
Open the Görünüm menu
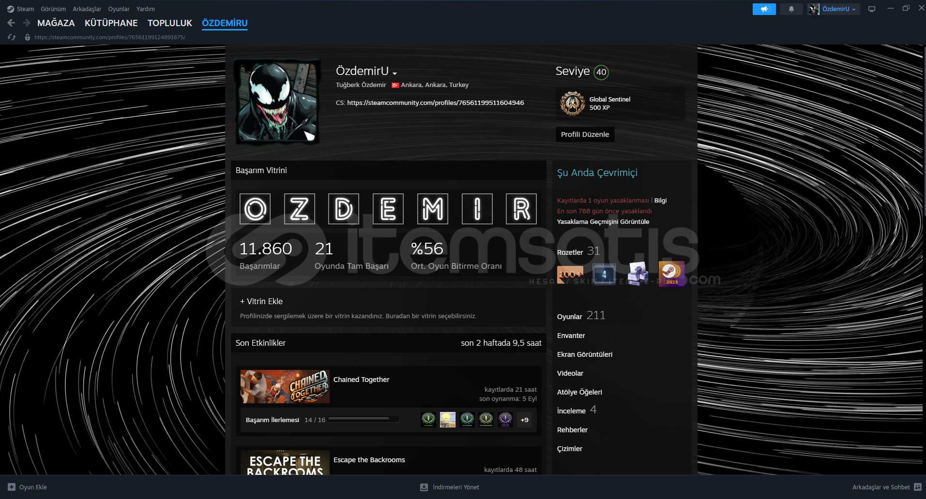point(53,9)
